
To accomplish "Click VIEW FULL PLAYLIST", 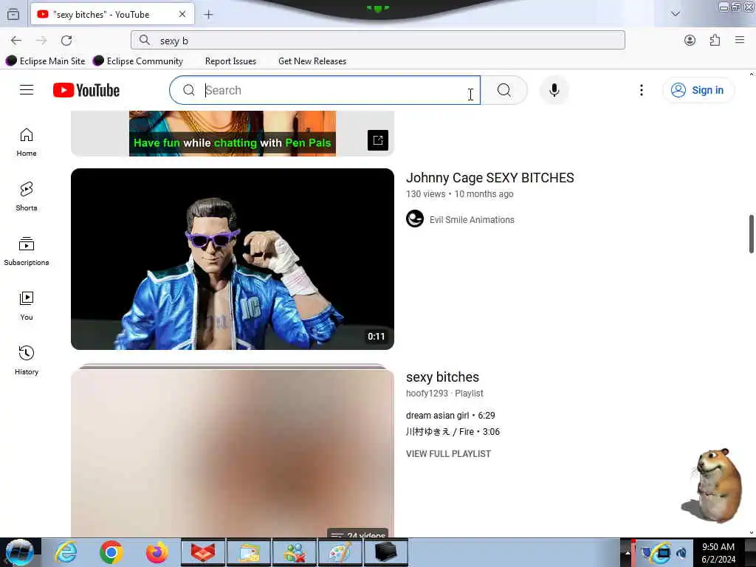I will click(x=448, y=454).
